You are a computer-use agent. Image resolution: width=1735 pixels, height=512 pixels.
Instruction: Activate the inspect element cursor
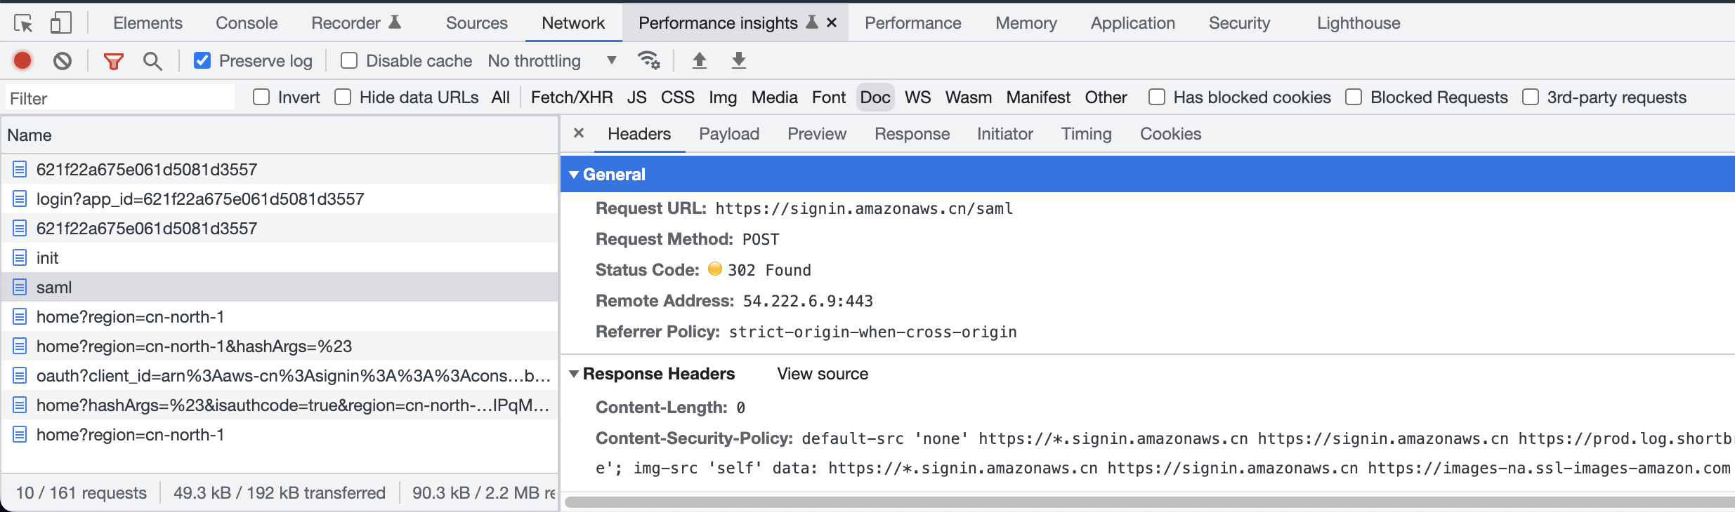click(23, 22)
